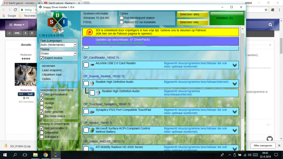Click 'verversen' in the side menu
This screenshot has width=283, height=159.
point(49,66)
